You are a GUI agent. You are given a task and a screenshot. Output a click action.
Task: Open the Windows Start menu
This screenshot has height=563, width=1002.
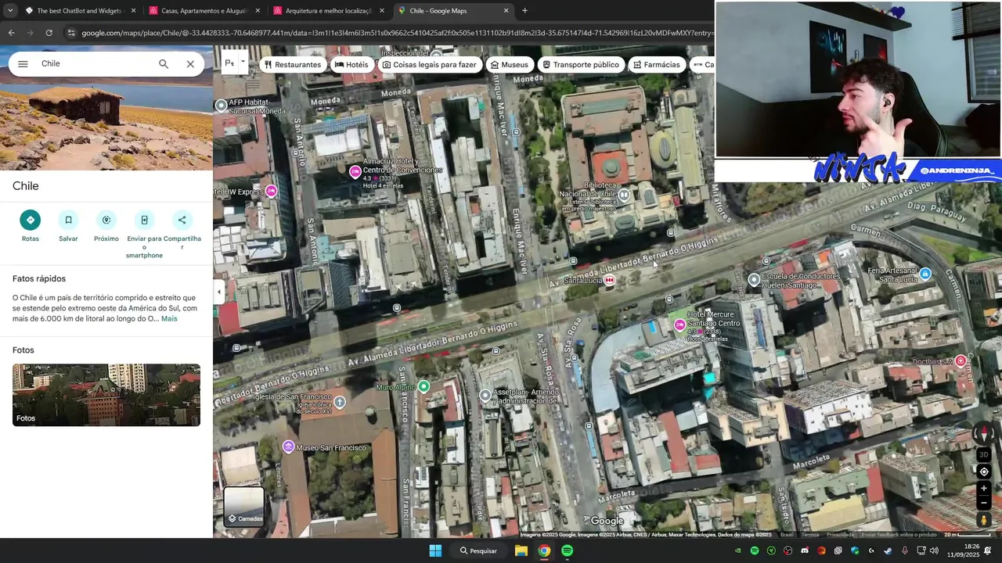click(x=435, y=550)
